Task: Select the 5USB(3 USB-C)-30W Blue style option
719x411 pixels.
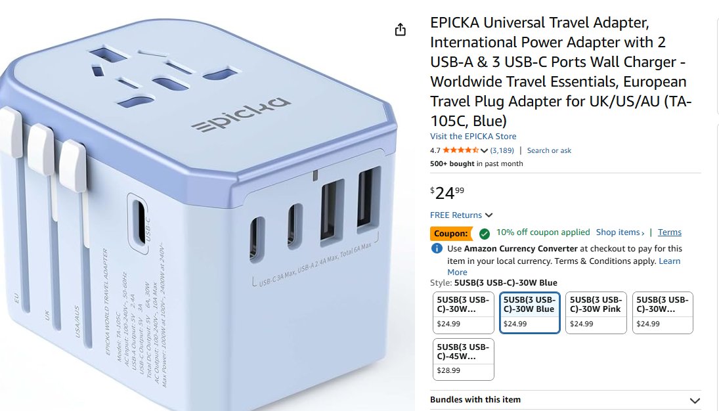Action: [x=530, y=313]
